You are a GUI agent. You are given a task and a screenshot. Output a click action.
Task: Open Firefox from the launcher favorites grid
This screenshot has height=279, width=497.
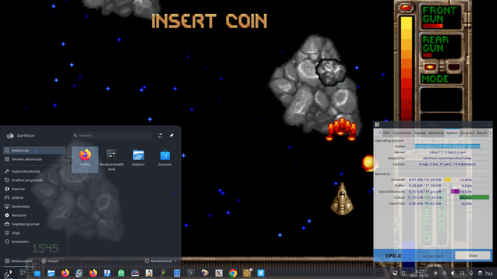[85, 160]
